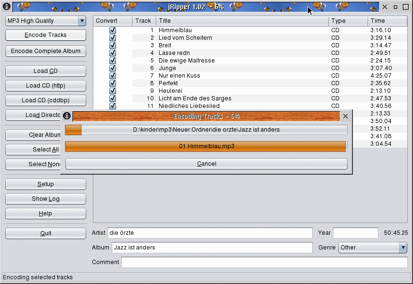Uncheck Convert for Himmelblau track
The width and height of the screenshot is (413, 284).
[x=113, y=30]
